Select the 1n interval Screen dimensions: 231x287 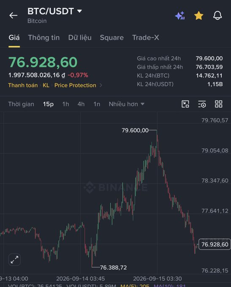[97, 104]
